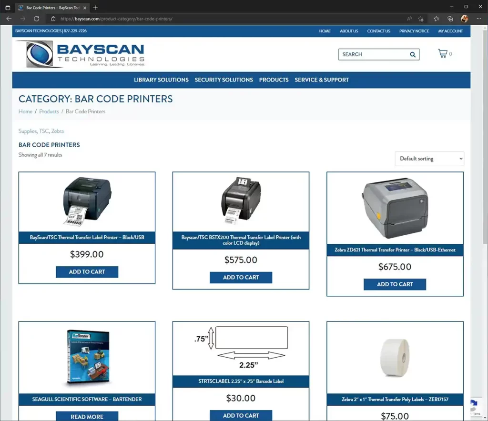The height and width of the screenshot is (421, 488).
Task: Refresh the page with the reload icon
Action: point(36,19)
